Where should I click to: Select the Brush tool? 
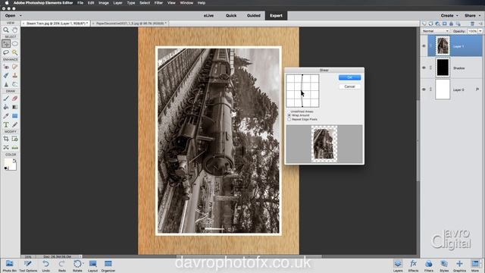(6, 99)
